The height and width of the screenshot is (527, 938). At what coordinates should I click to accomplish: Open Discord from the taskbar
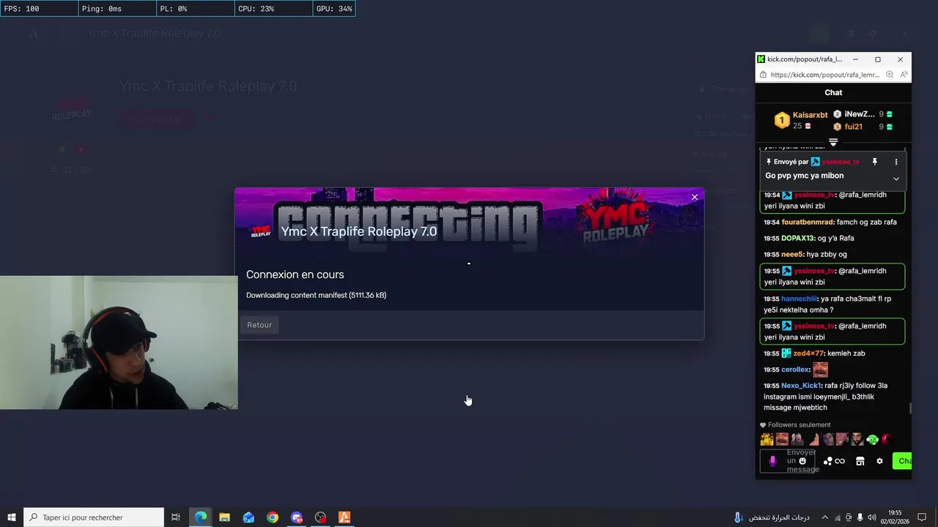(297, 517)
